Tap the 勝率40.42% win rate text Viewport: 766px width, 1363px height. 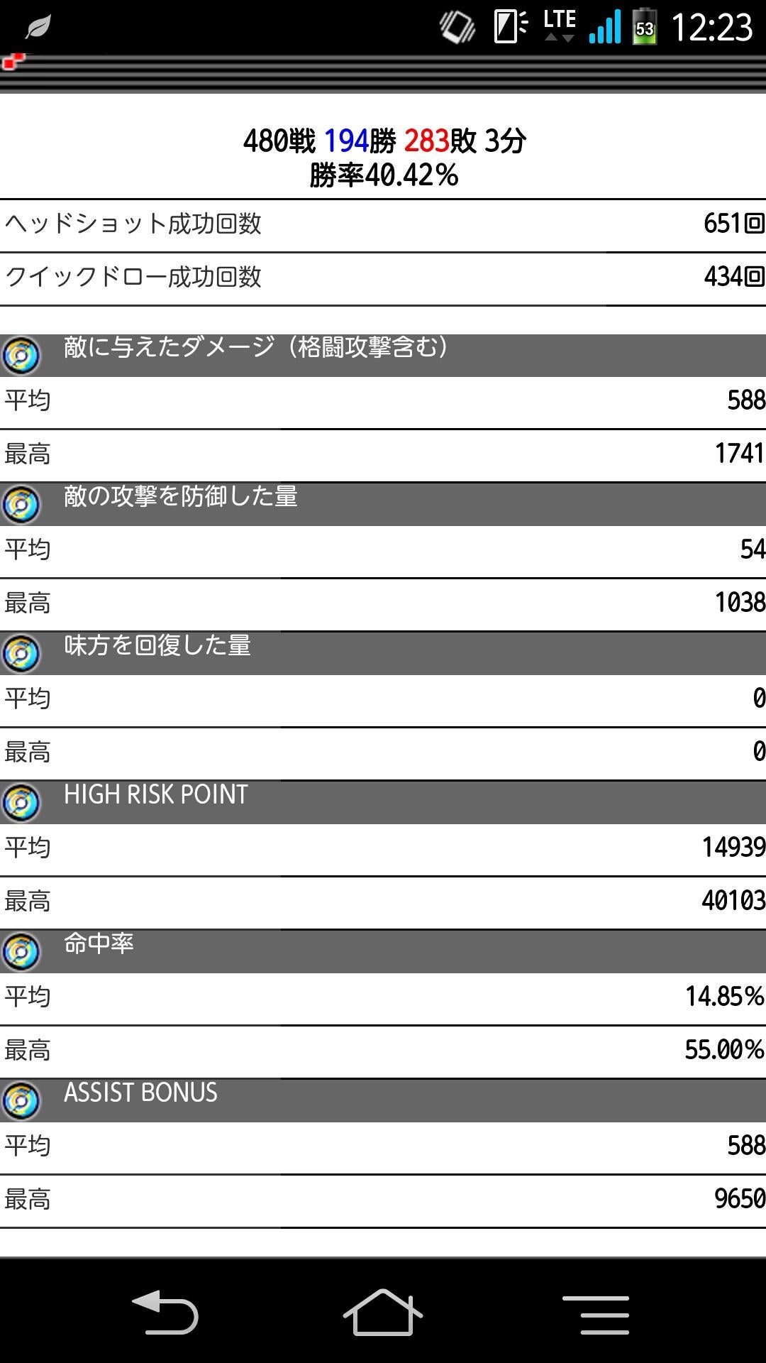click(384, 175)
